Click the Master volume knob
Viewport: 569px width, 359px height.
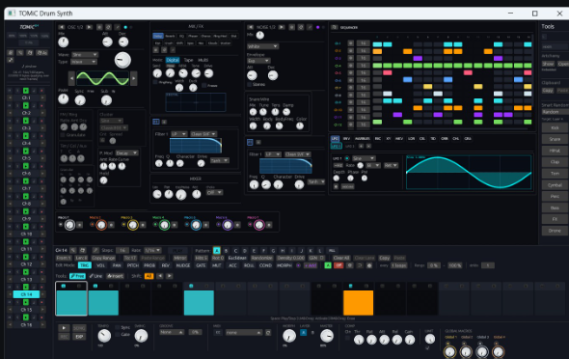[327, 336]
